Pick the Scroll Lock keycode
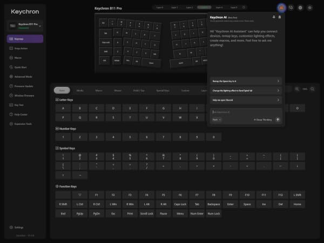The image size is (324, 243). (x=147, y=214)
